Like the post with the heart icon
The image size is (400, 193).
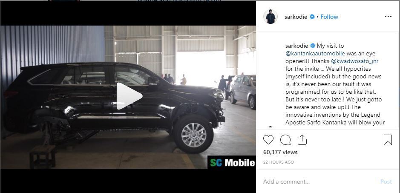[x=268, y=140]
